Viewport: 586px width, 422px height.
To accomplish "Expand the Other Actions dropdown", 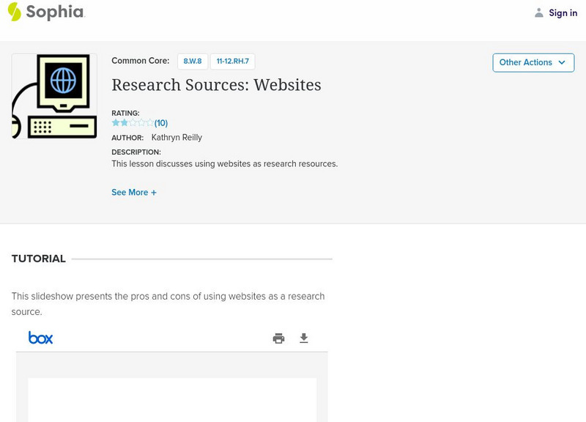I will click(x=533, y=62).
